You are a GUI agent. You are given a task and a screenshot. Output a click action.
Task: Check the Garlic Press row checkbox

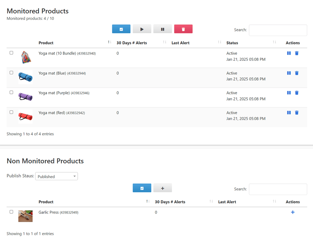(11, 212)
